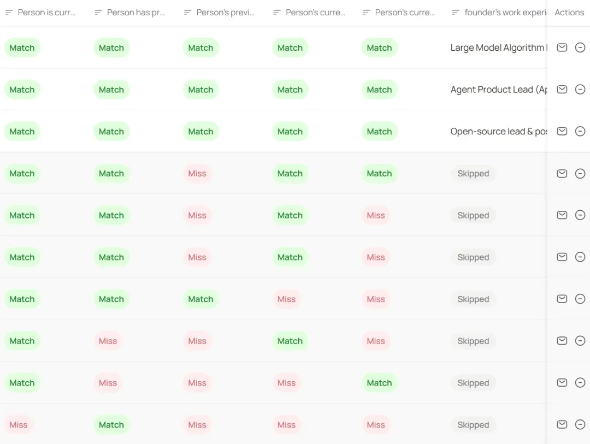The width and height of the screenshot is (590, 444).
Task: Click Skipped badge in the bottom row
Action: (x=473, y=425)
